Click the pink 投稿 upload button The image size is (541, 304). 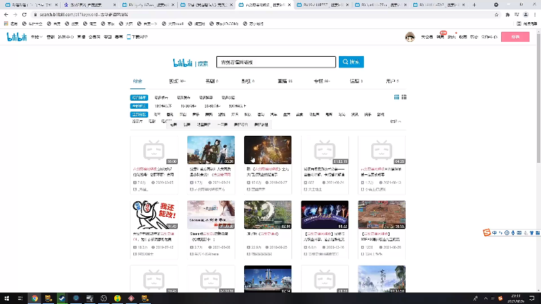point(515,37)
